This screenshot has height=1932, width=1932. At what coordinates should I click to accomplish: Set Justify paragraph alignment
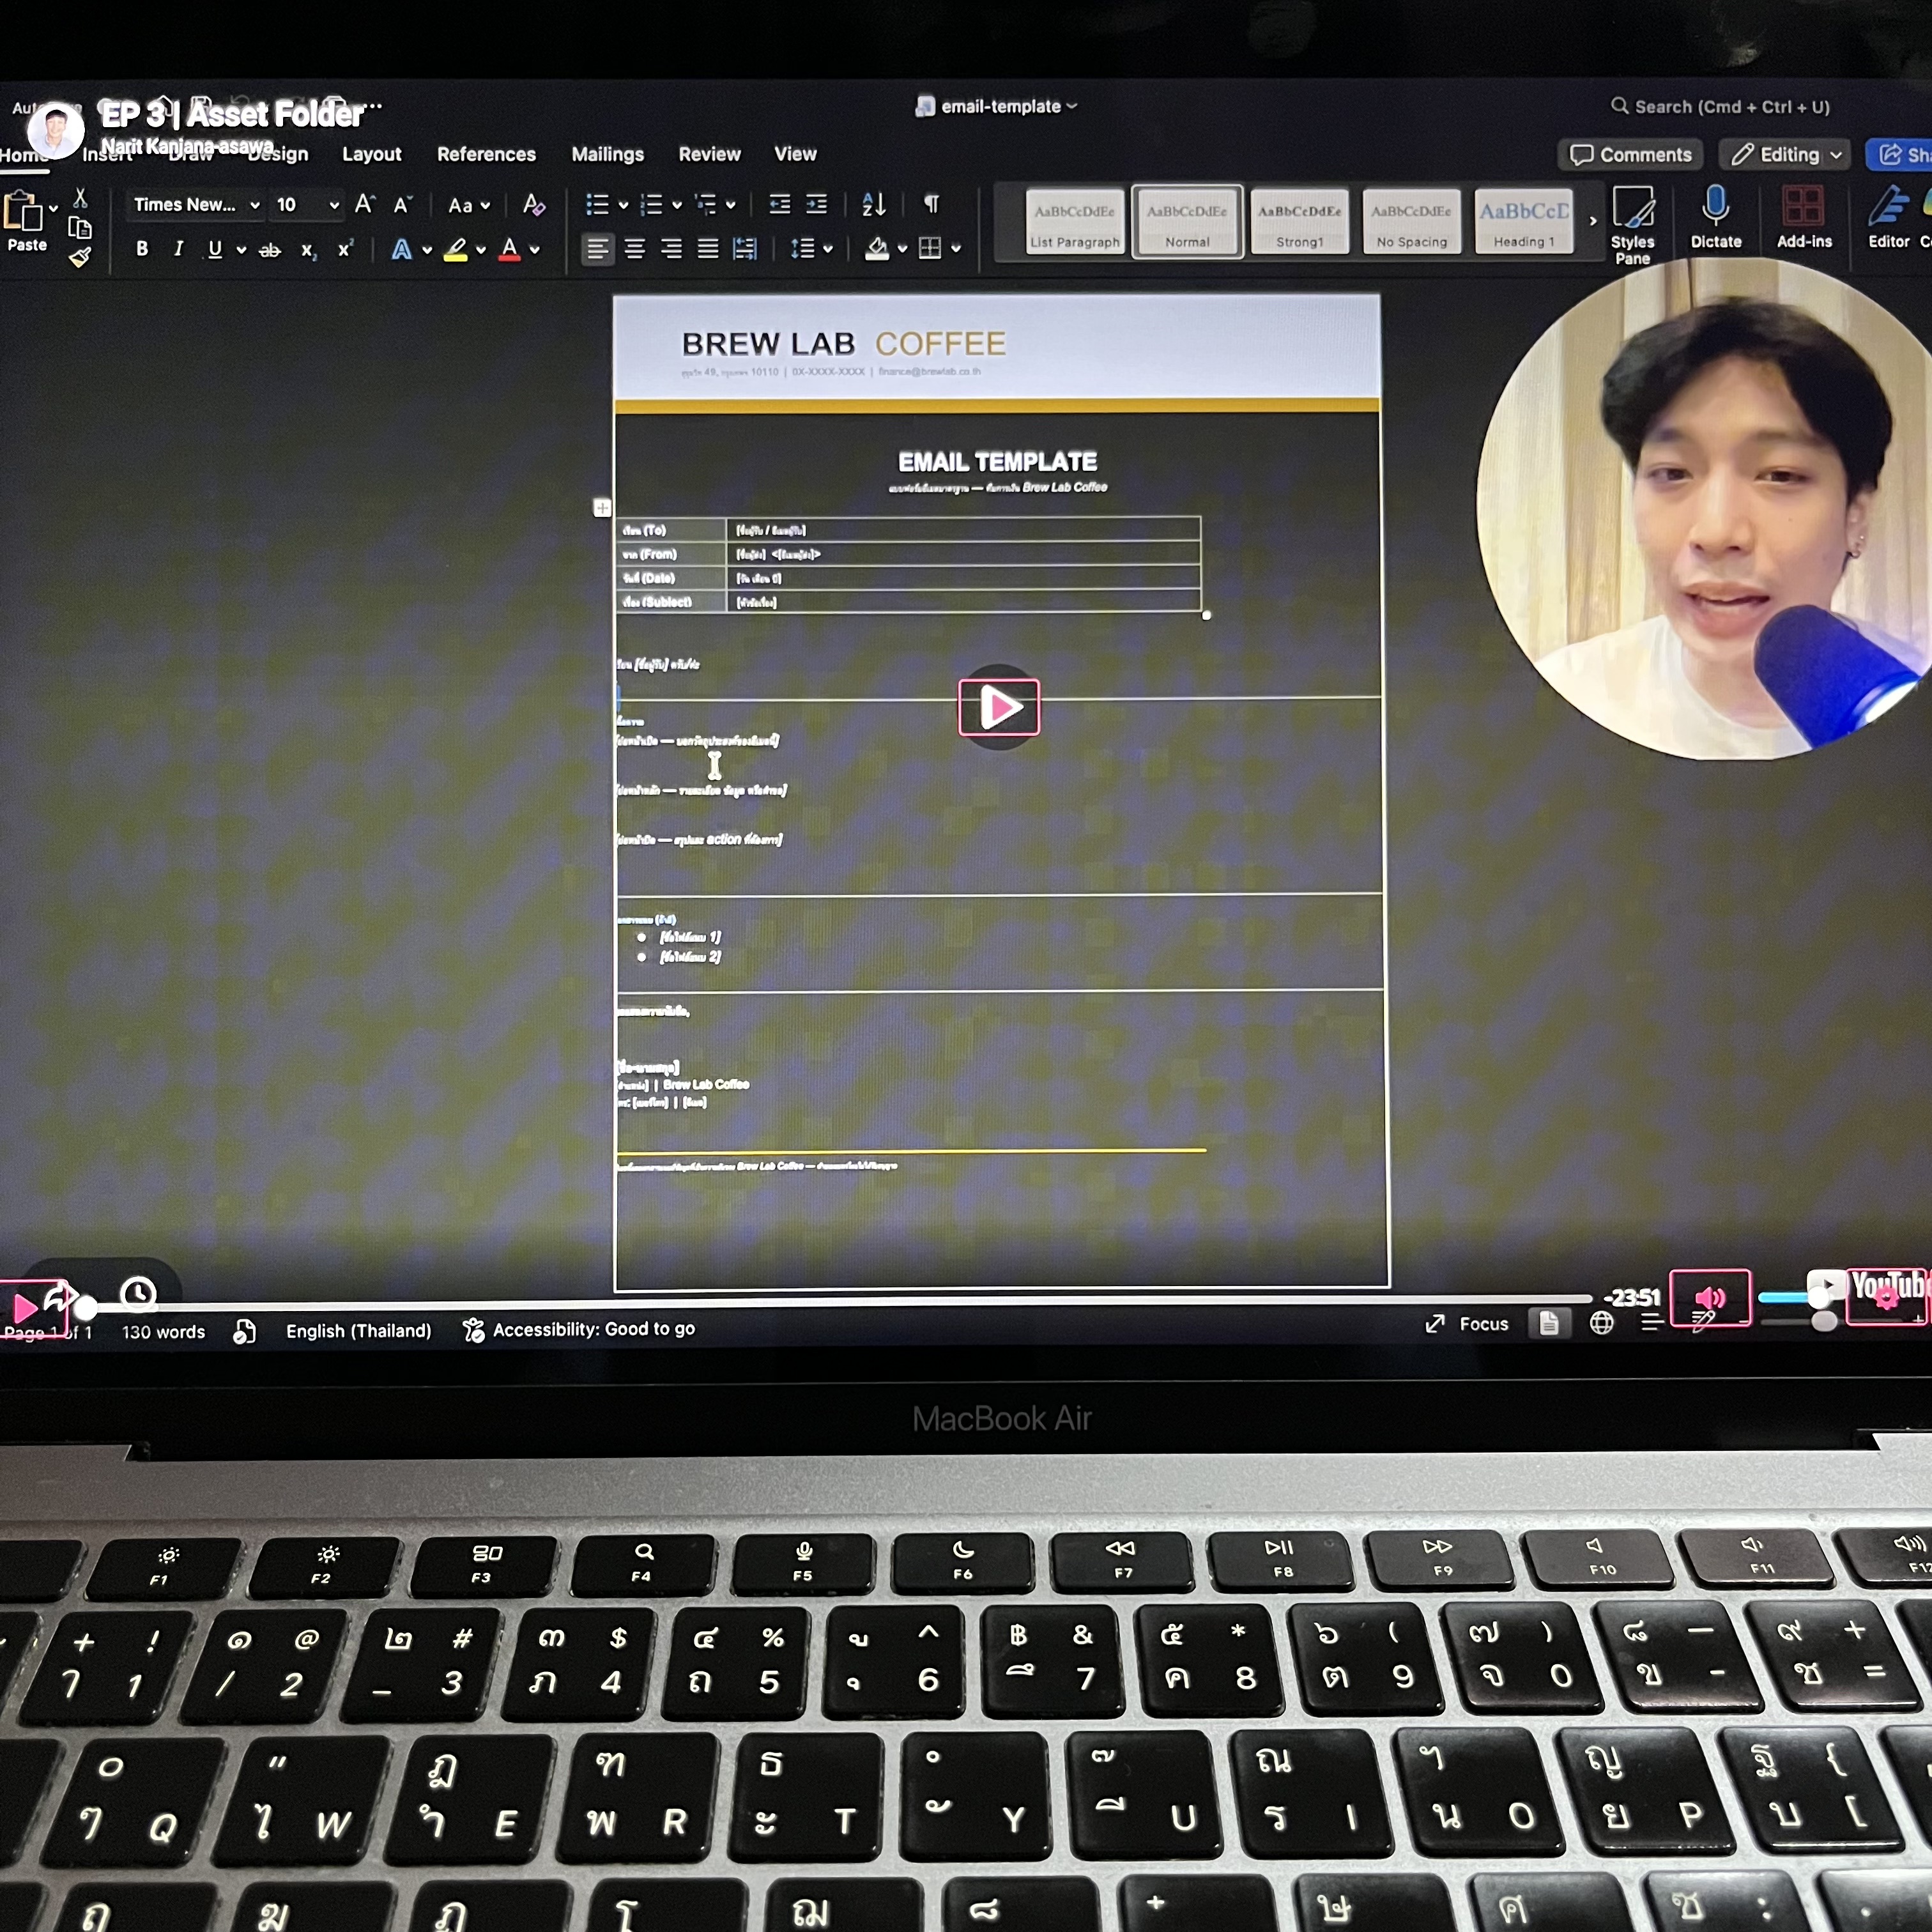coord(708,249)
